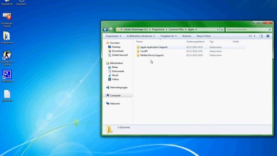This screenshot has height=156, width=277.
Task: Select the CoreFP folder icon
Action: [138, 51]
